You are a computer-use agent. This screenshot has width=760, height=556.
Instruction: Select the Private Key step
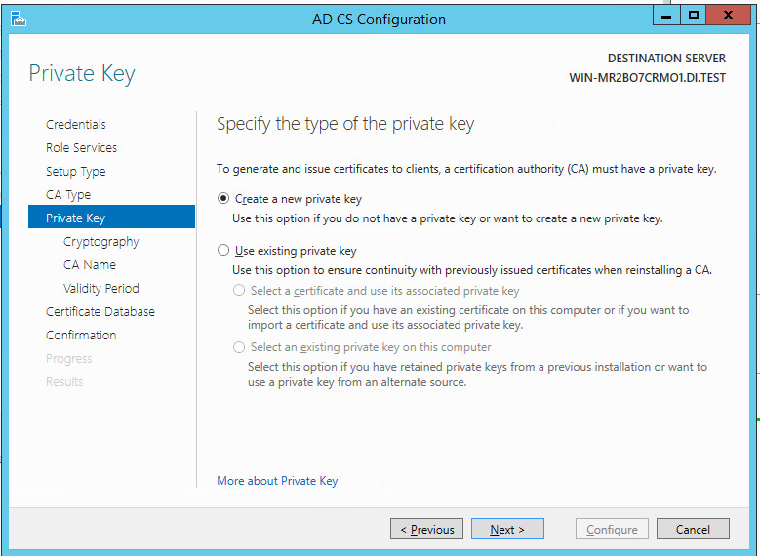click(75, 218)
